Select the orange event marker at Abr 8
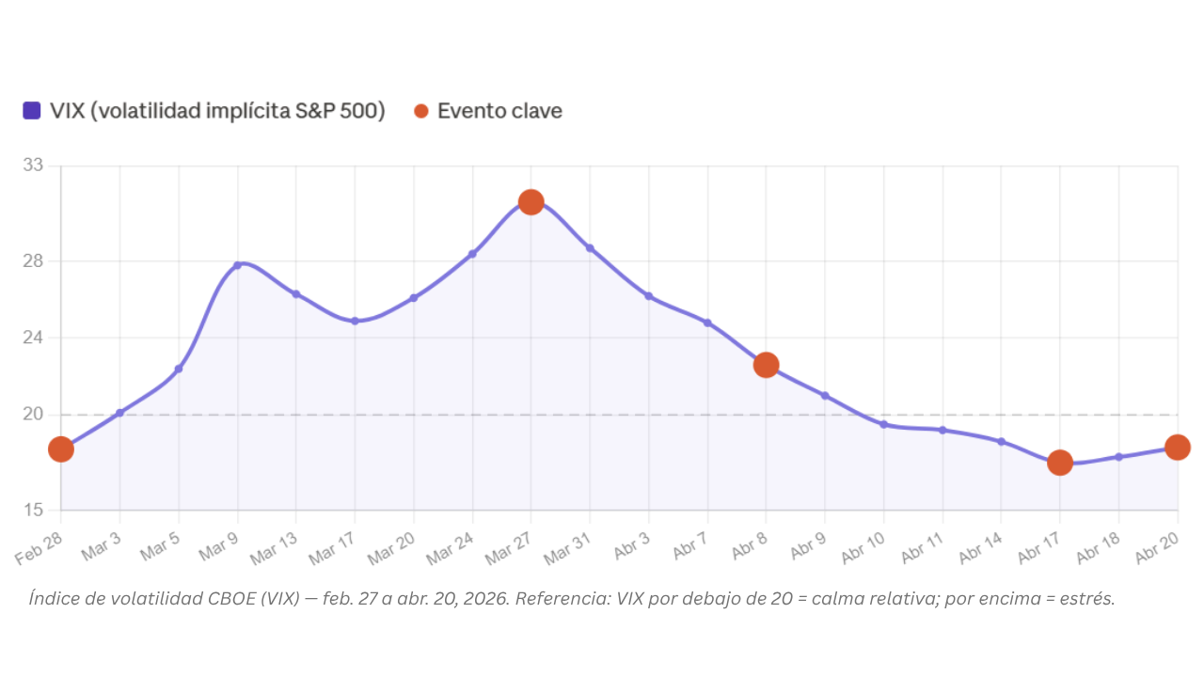This screenshot has width=1204, height=677. 766,365
